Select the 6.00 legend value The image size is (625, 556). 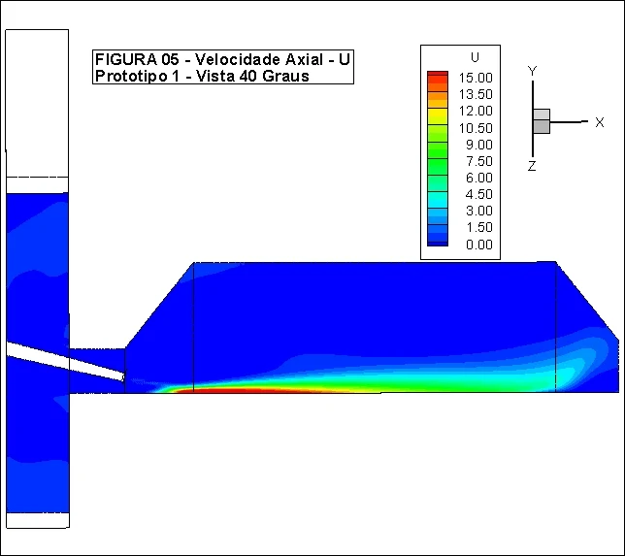[x=479, y=178]
